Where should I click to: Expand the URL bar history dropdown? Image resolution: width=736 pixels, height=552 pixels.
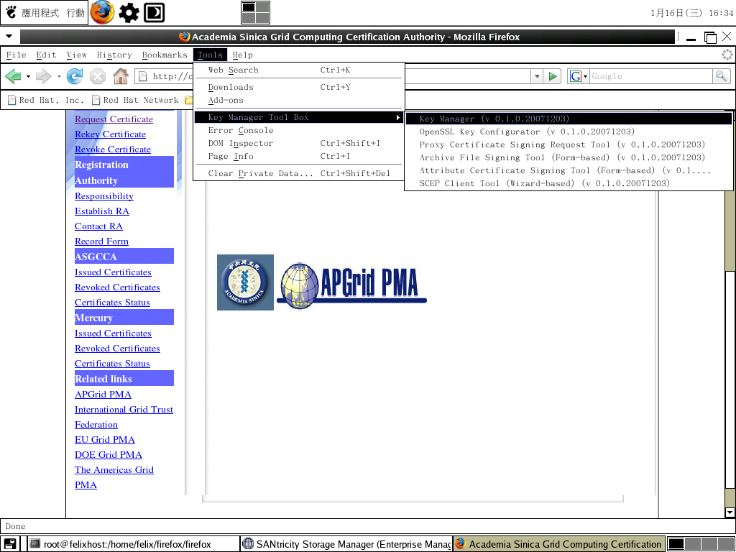tap(537, 76)
